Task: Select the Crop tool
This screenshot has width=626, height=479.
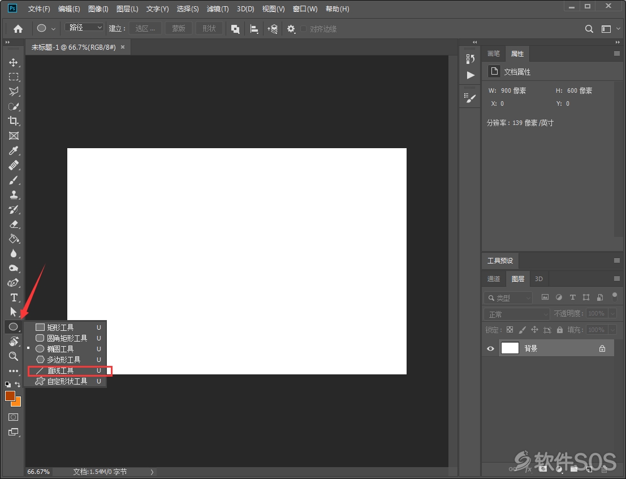Action: coord(14,121)
